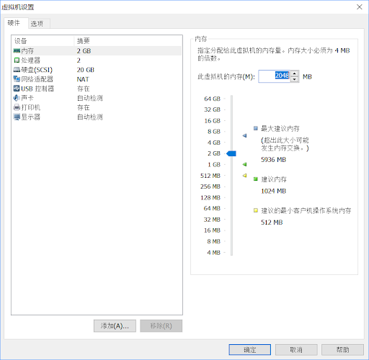Click the 64 GB slider scale label
Viewport: 369px width, 360px height.
[212, 99]
